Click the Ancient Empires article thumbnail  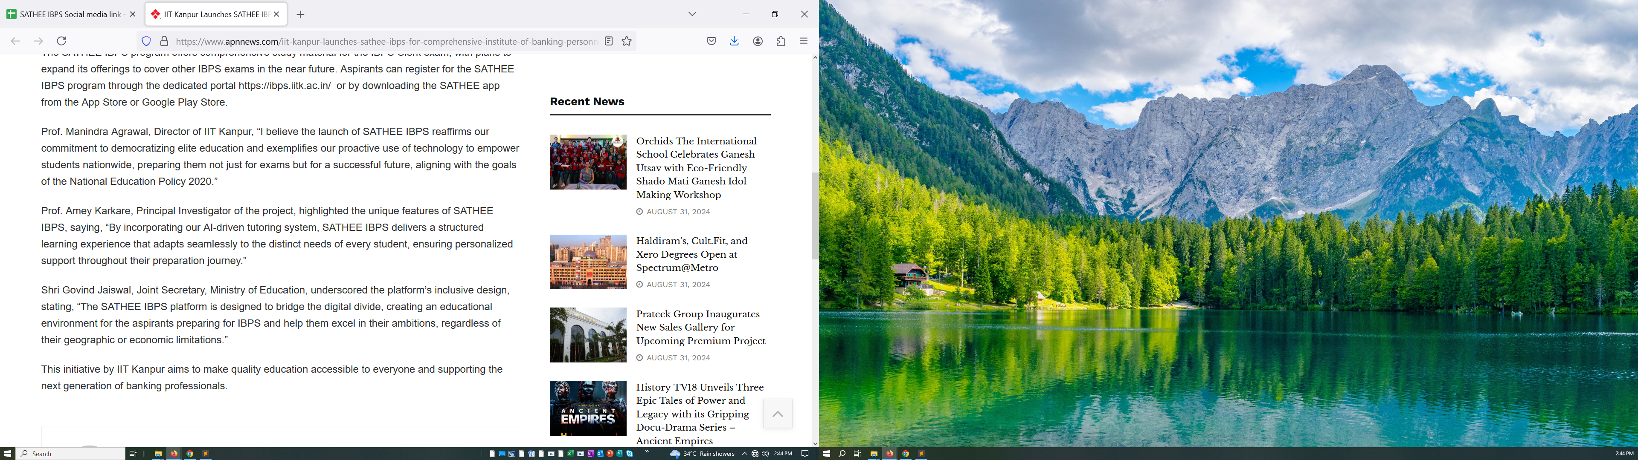pyautogui.click(x=587, y=408)
